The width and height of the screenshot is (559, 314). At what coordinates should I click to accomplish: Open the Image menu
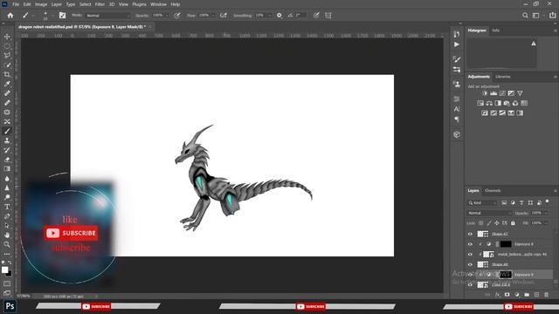coord(41,4)
